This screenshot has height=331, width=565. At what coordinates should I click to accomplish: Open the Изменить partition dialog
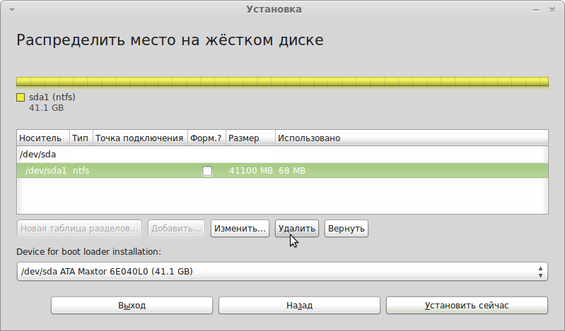(240, 229)
